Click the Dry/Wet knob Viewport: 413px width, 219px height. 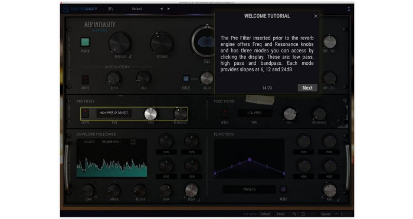pyautogui.click(x=329, y=42)
